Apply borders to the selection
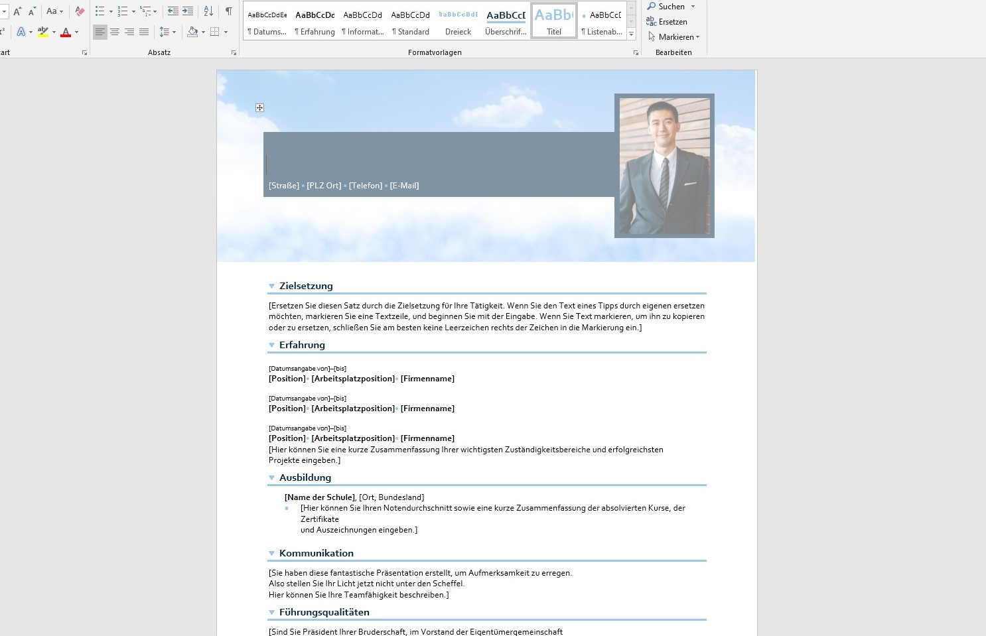This screenshot has height=636, width=986. pyautogui.click(x=214, y=32)
